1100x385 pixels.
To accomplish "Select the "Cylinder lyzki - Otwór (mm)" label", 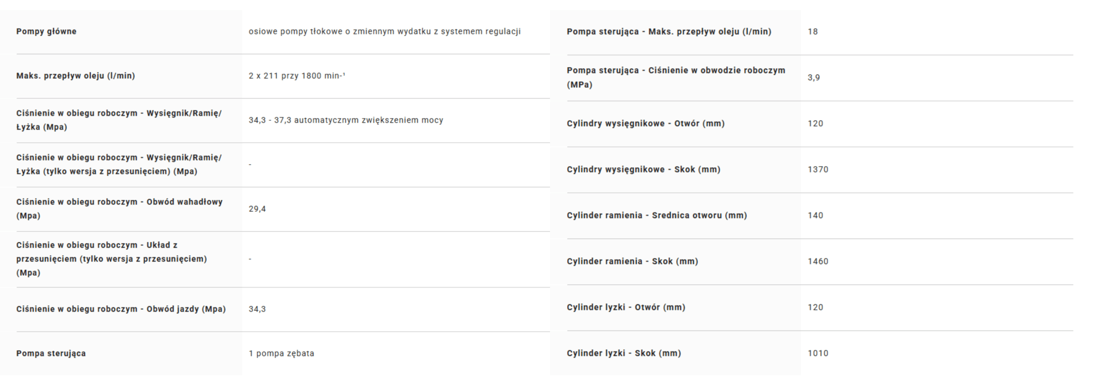I will pos(626,307).
